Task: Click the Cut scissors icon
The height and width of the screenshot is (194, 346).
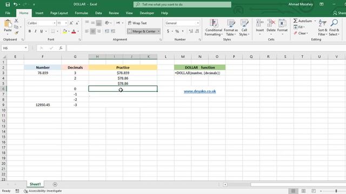Action: click(16, 20)
